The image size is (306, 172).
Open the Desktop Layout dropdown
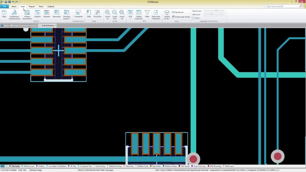click(66, 15)
